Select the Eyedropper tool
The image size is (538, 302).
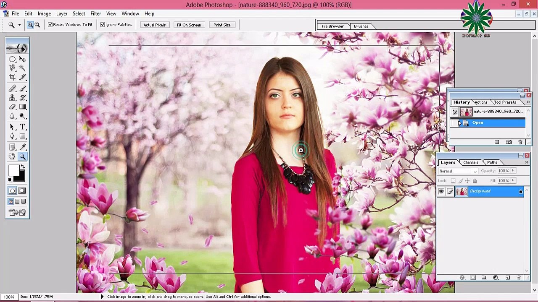pyautogui.click(x=22, y=147)
